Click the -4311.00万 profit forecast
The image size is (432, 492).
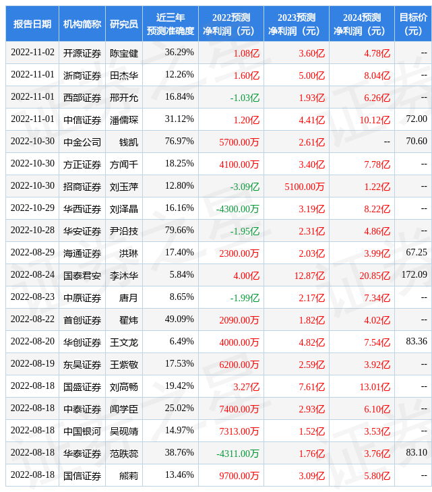[x=237, y=454]
